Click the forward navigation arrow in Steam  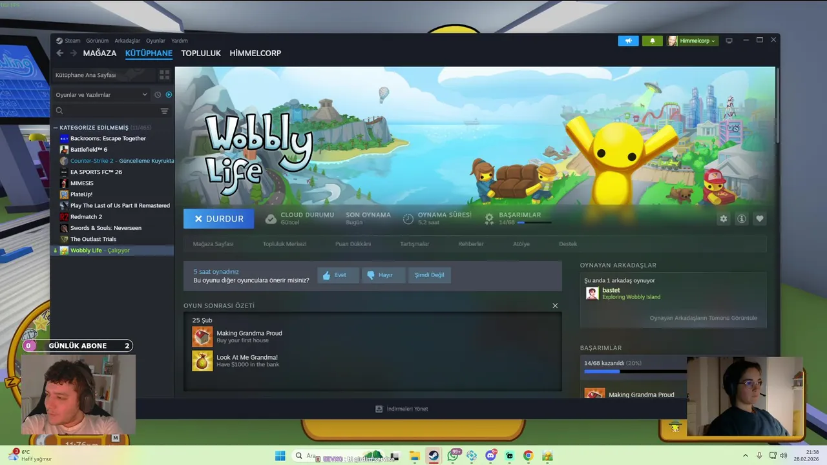73,53
